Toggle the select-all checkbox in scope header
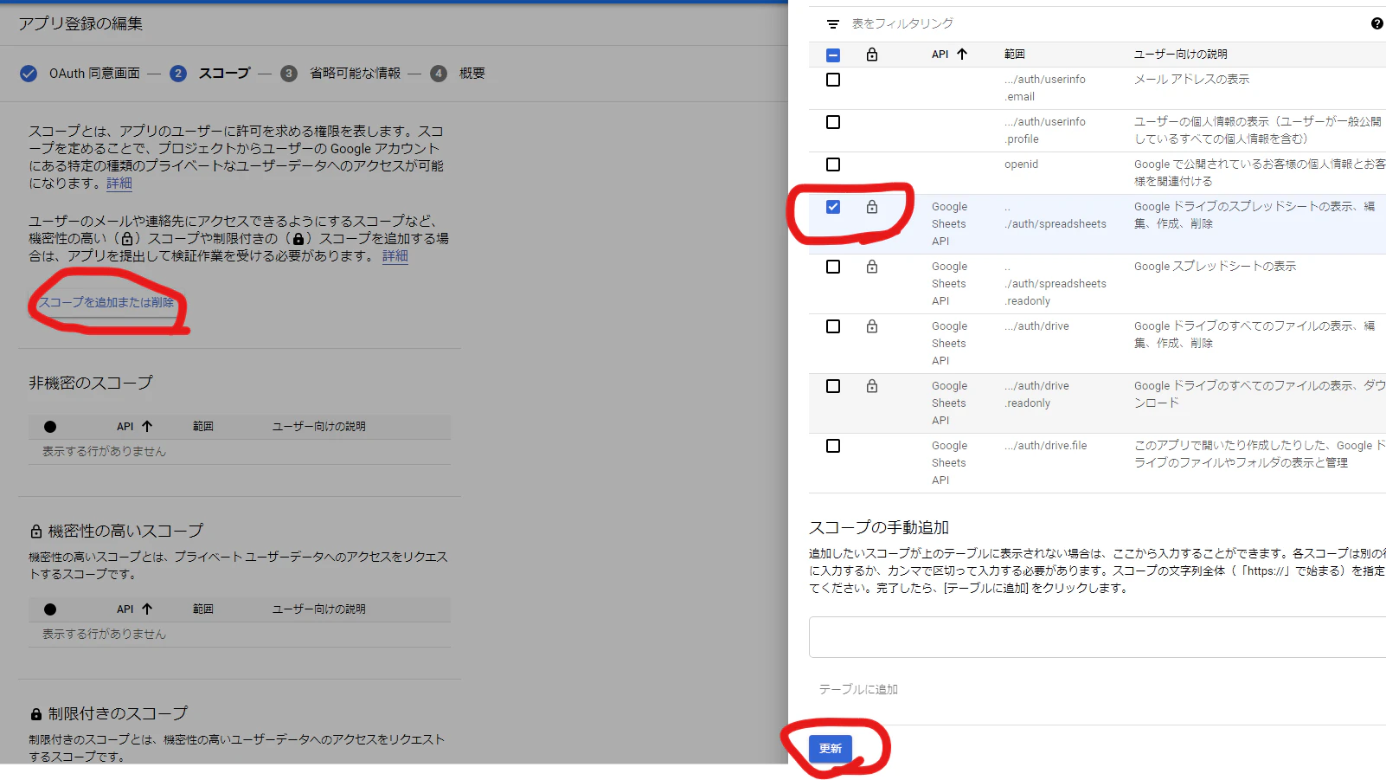This screenshot has width=1386, height=780. [833, 55]
